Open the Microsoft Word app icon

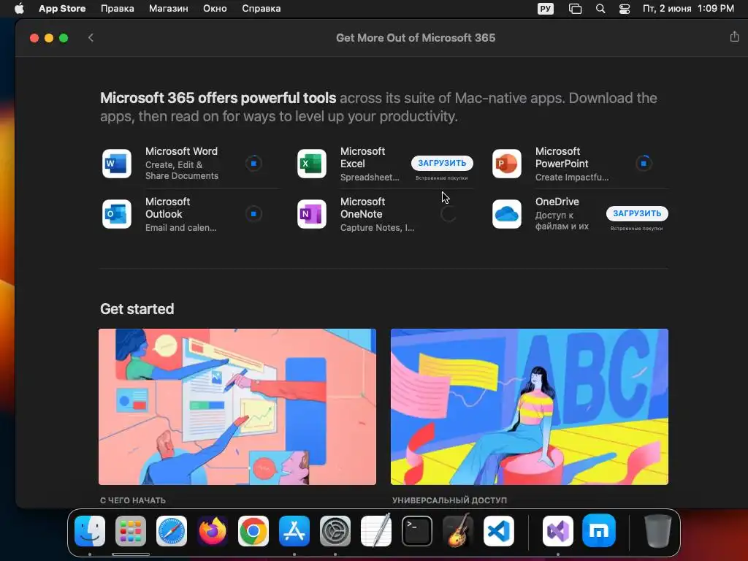[x=117, y=164]
